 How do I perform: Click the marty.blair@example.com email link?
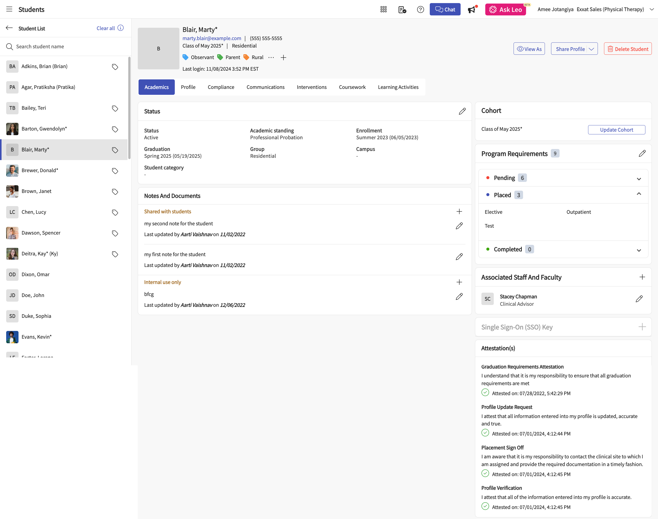pyautogui.click(x=212, y=38)
